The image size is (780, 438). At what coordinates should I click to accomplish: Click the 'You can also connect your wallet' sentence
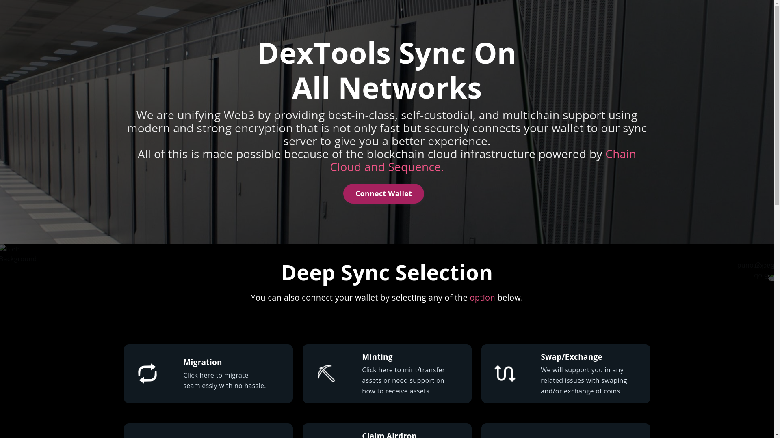[387, 297]
